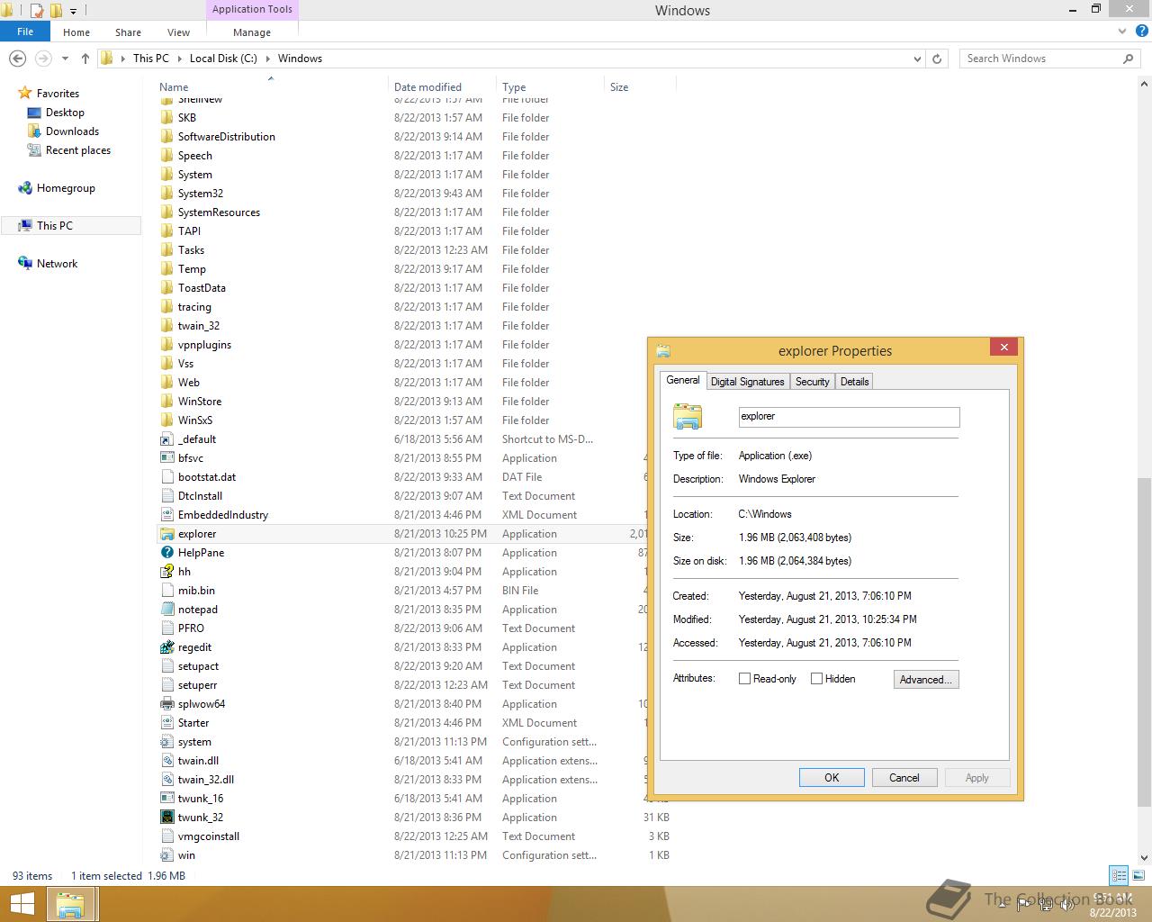Click the _default shortcut icon
The image size is (1152, 922).
[166, 439]
